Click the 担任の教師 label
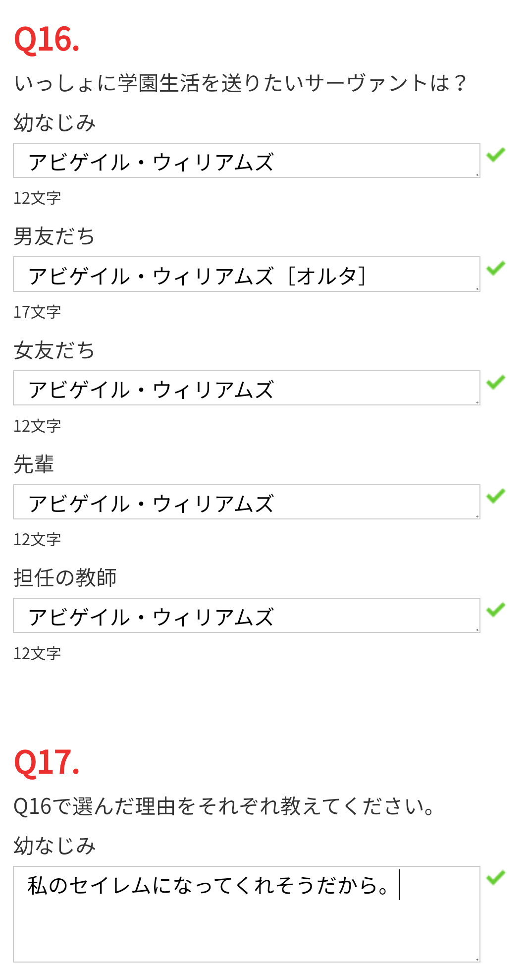528x966 pixels. 65,577
